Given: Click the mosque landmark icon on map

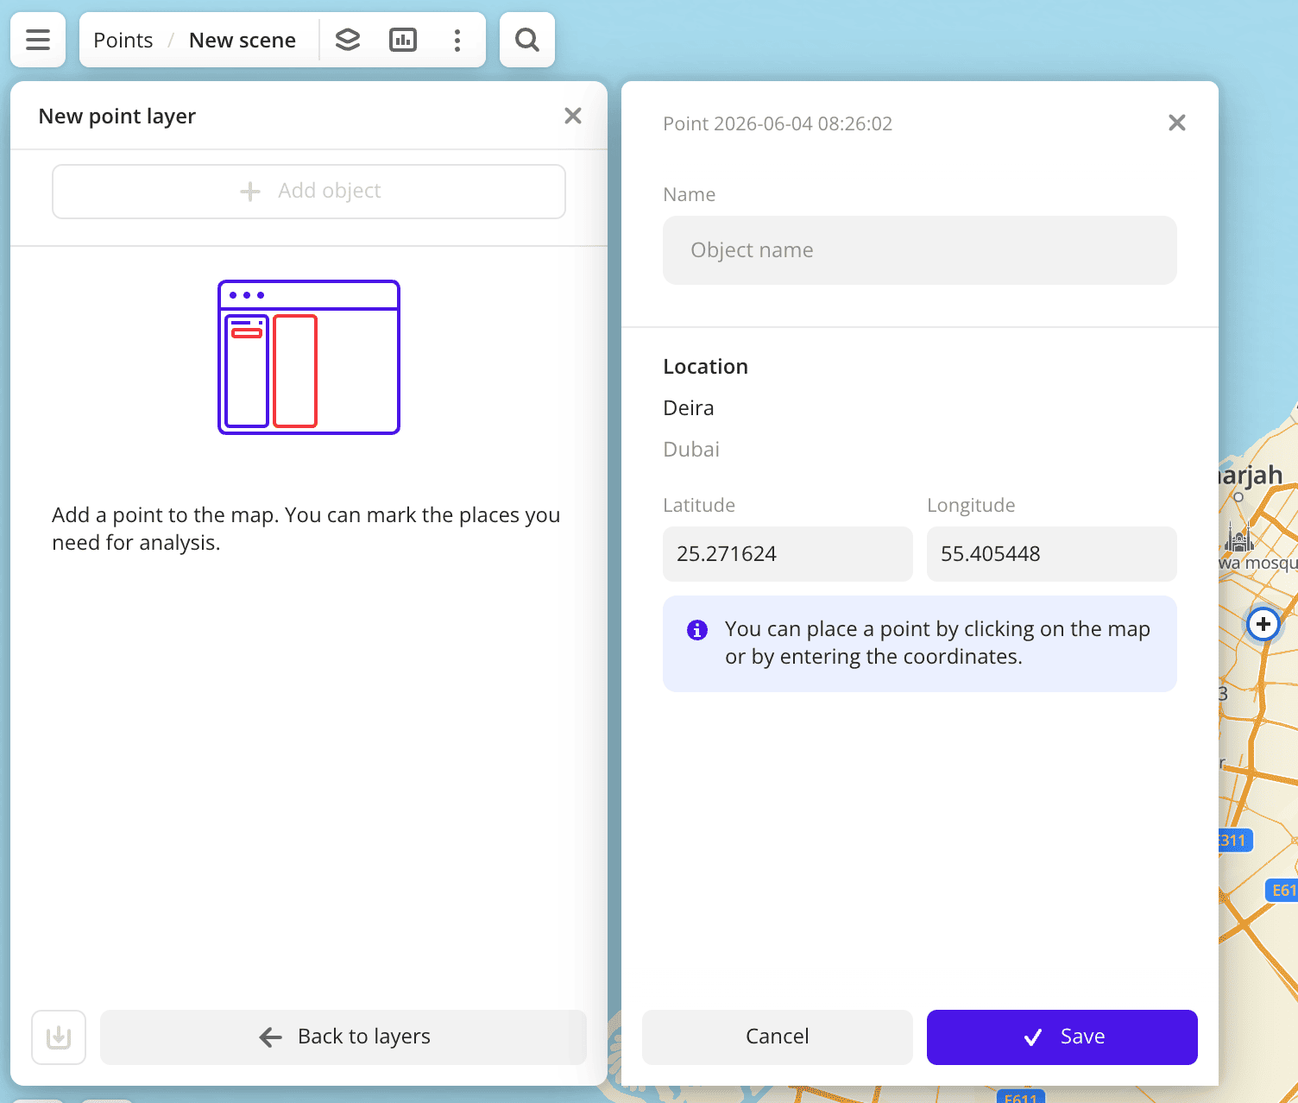Looking at the screenshot, I should (1239, 538).
